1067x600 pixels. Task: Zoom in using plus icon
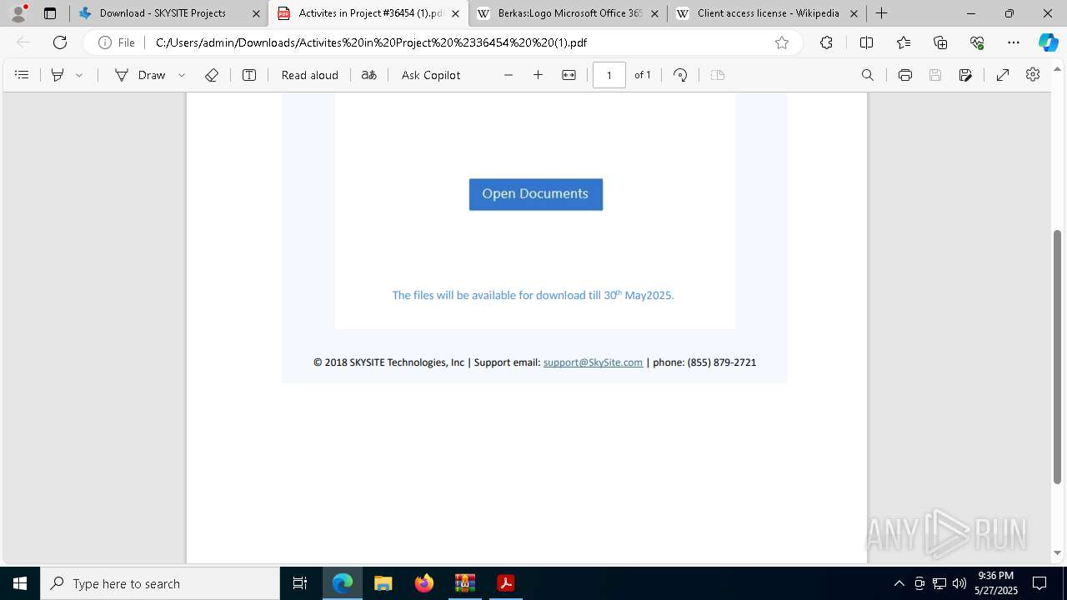coord(538,75)
